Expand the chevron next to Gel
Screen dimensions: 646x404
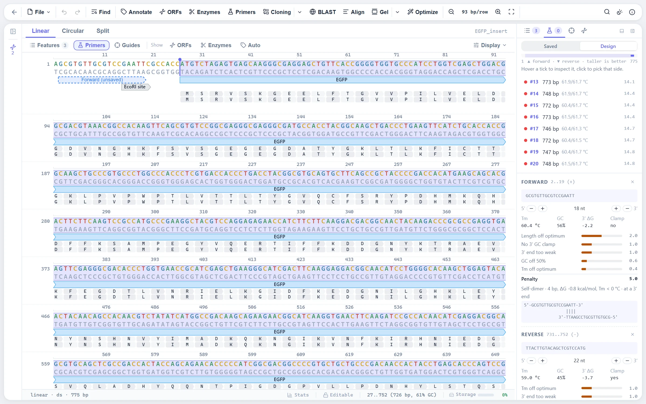[x=398, y=12]
